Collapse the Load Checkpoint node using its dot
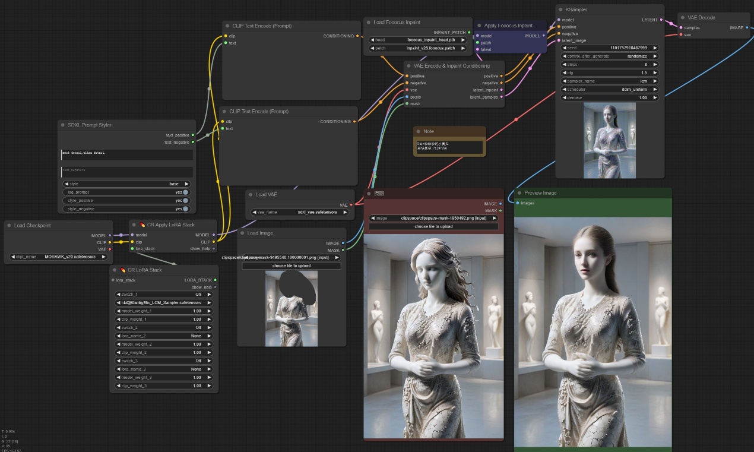754x452 pixels. 8,226
